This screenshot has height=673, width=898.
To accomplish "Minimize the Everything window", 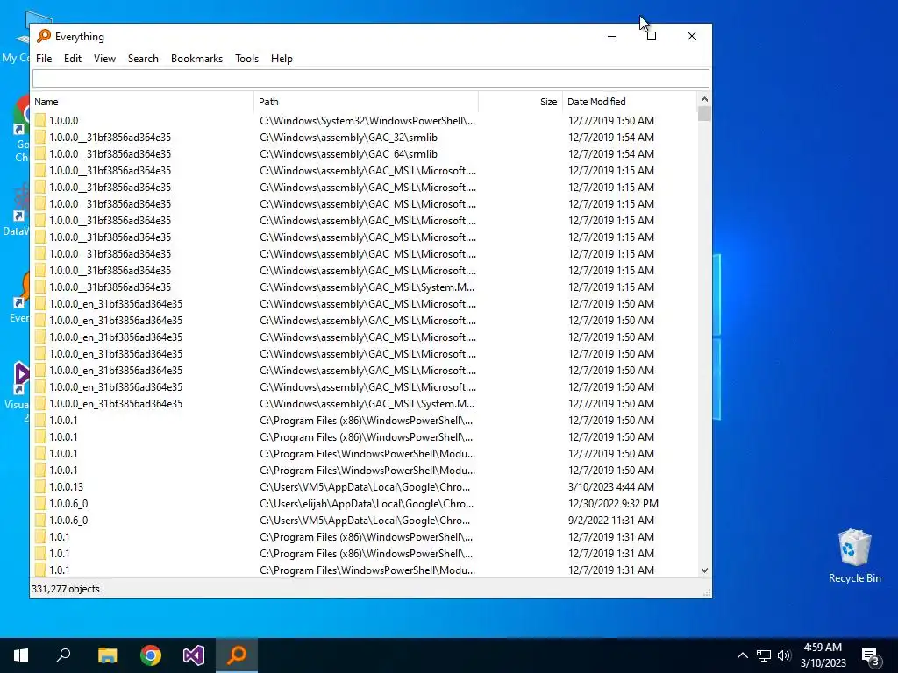I will coord(612,36).
